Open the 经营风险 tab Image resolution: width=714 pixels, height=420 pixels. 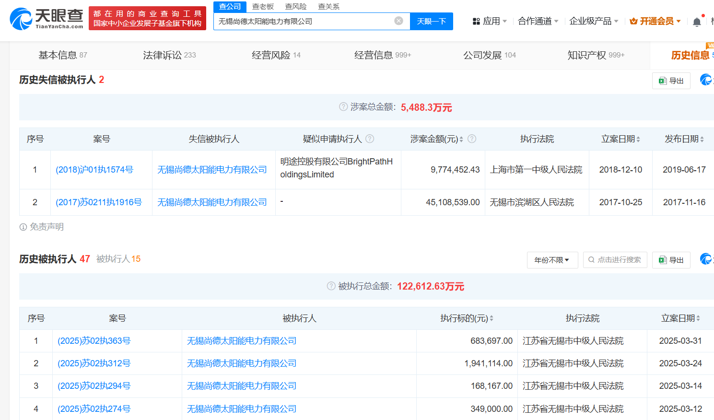(x=276, y=55)
